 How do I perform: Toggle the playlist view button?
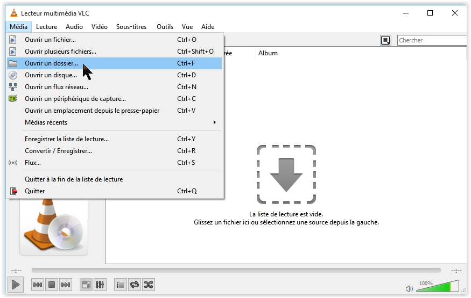(x=121, y=285)
